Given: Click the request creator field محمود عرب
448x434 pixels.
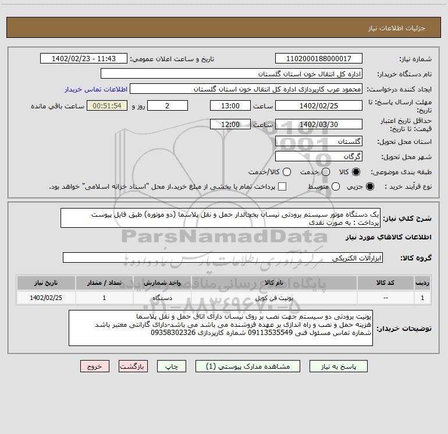Looking at the screenshot, I should 246,89.
